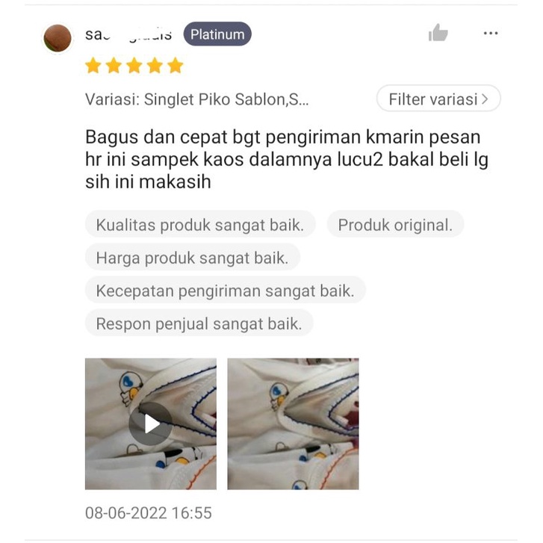This screenshot has width=543, height=543.
Task: Select the 'Produk original' tag
Action: pos(395,224)
